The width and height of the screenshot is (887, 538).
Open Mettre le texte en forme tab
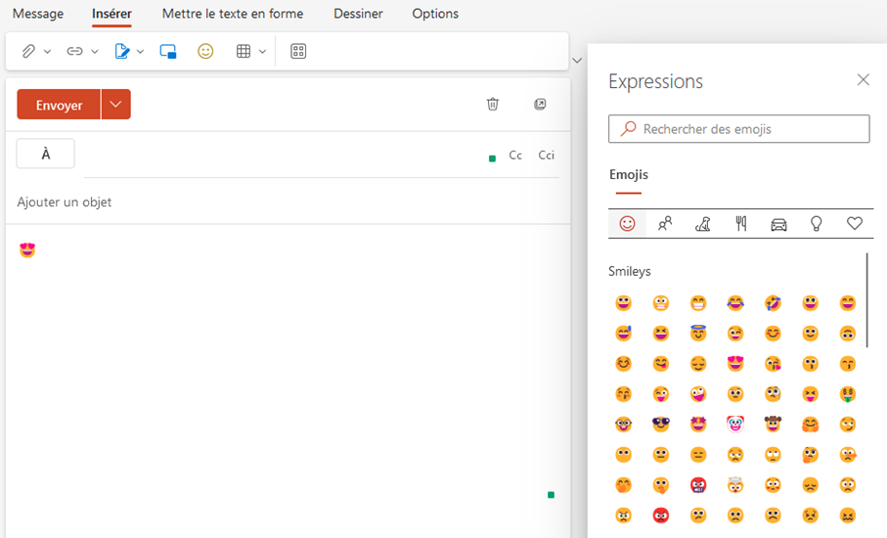233,14
